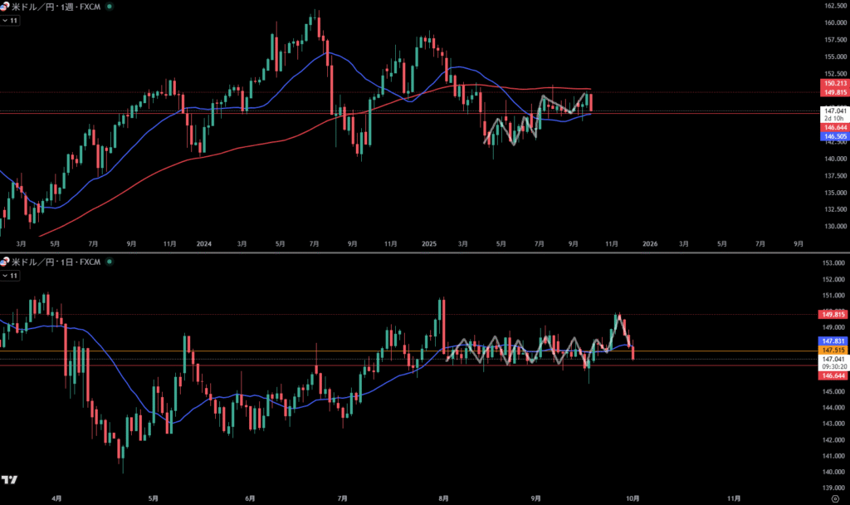850x505 pixels.
Task: Click the red 146.644 price line label on daily chart
Action: point(834,375)
